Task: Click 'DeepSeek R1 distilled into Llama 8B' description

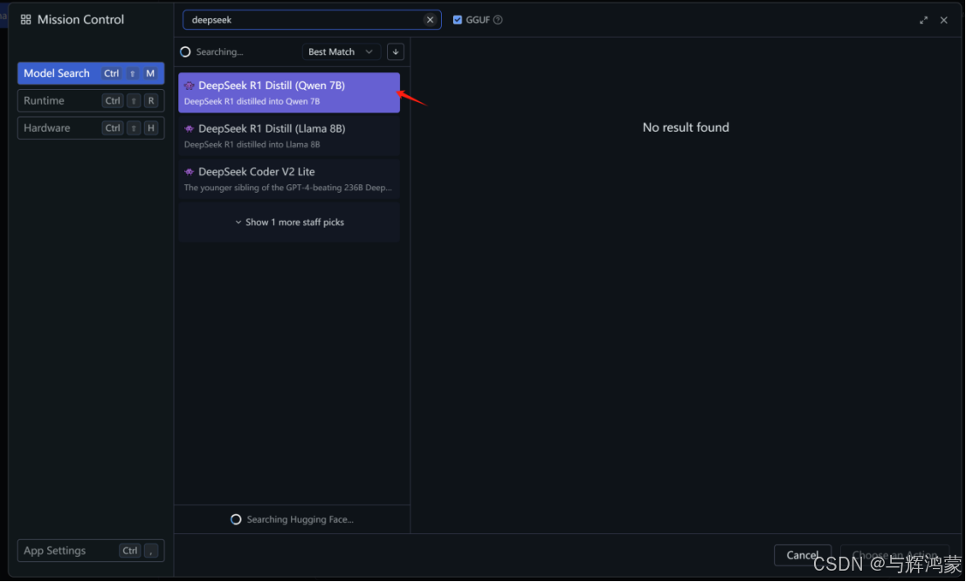Action: tap(252, 145)
